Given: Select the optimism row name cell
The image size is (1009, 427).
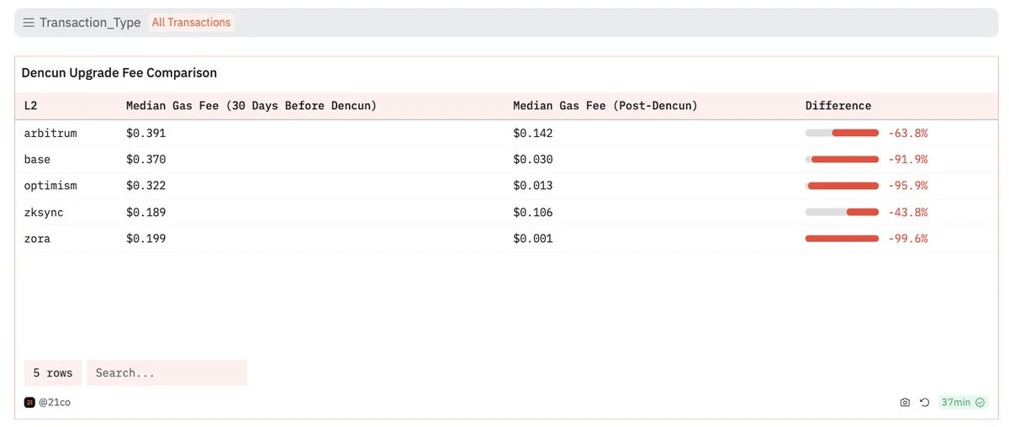Looking at the screenshot, I should coord(50,186).
